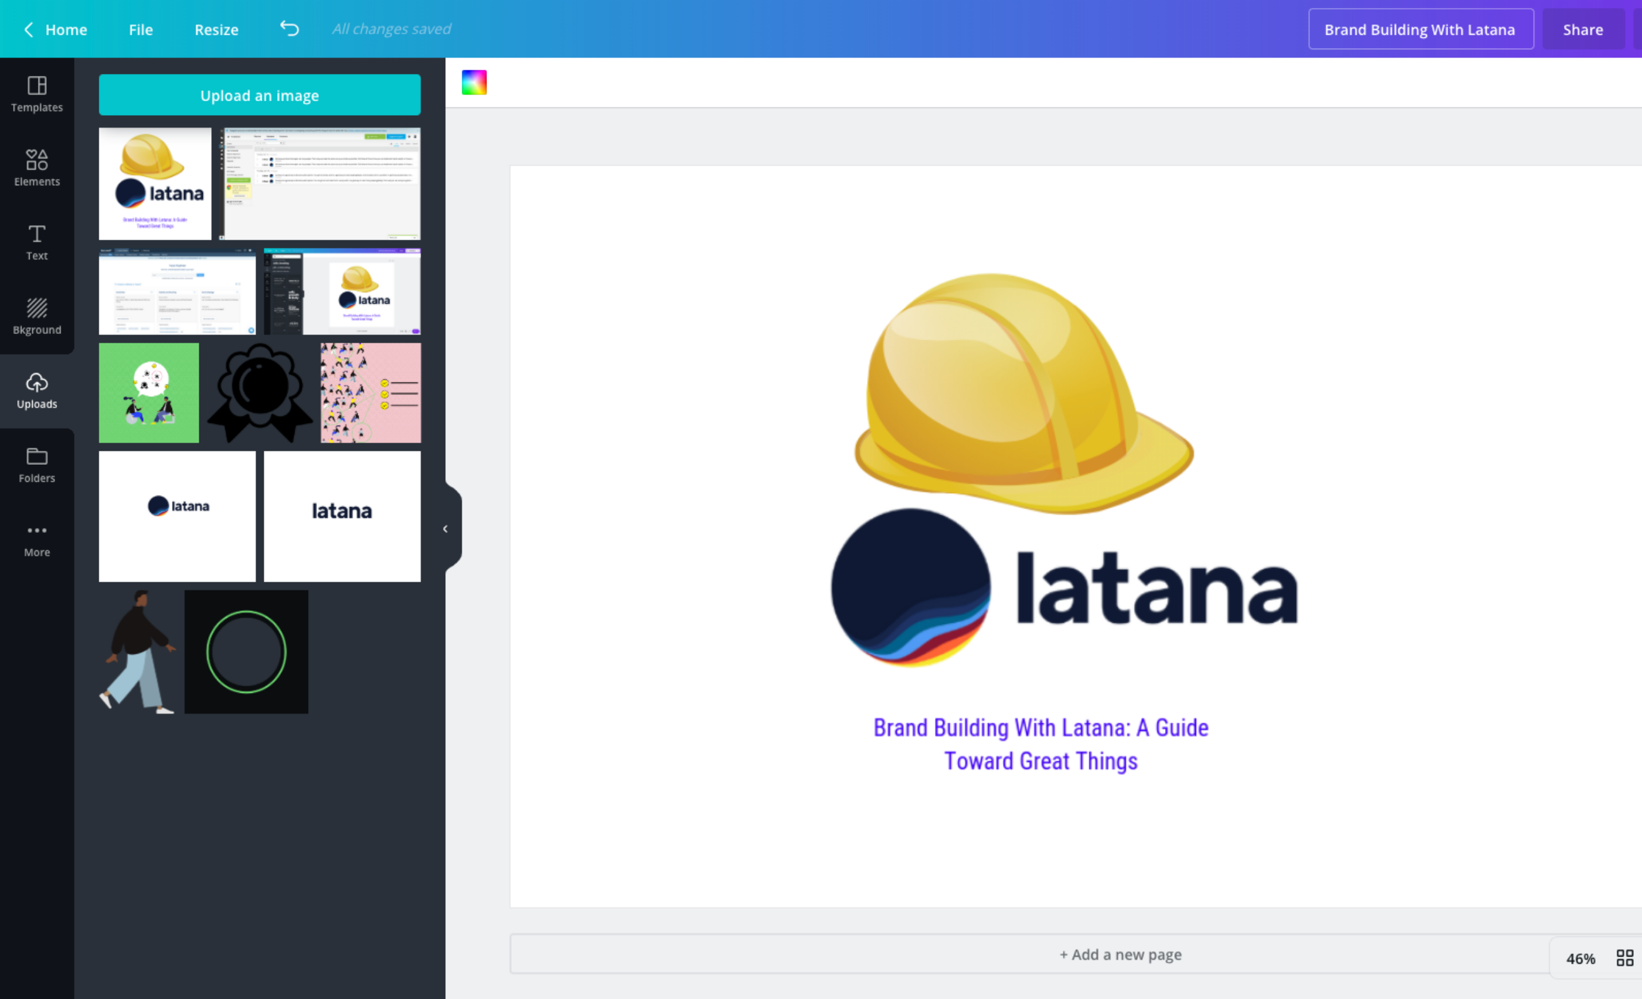Viewport: 1642px width, 999px height.
Task: Select the Uploads tab
Action: (x=37, y=391)
